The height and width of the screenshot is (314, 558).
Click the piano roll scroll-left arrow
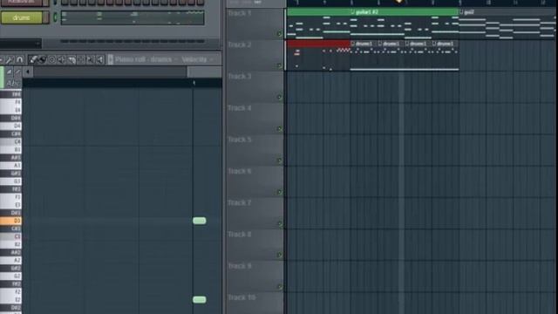click(x=28, y=72)
